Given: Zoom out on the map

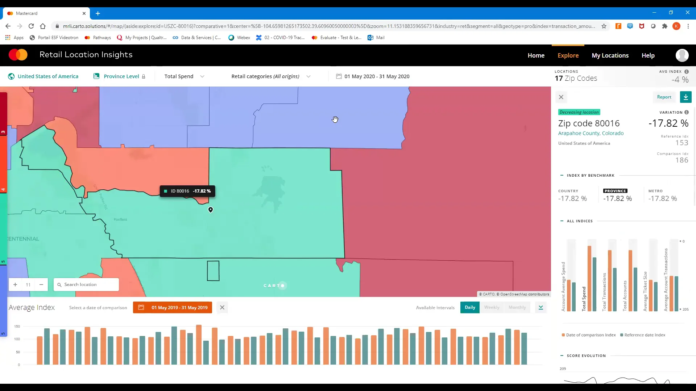Looking at the screenshot, I should 41,285.
